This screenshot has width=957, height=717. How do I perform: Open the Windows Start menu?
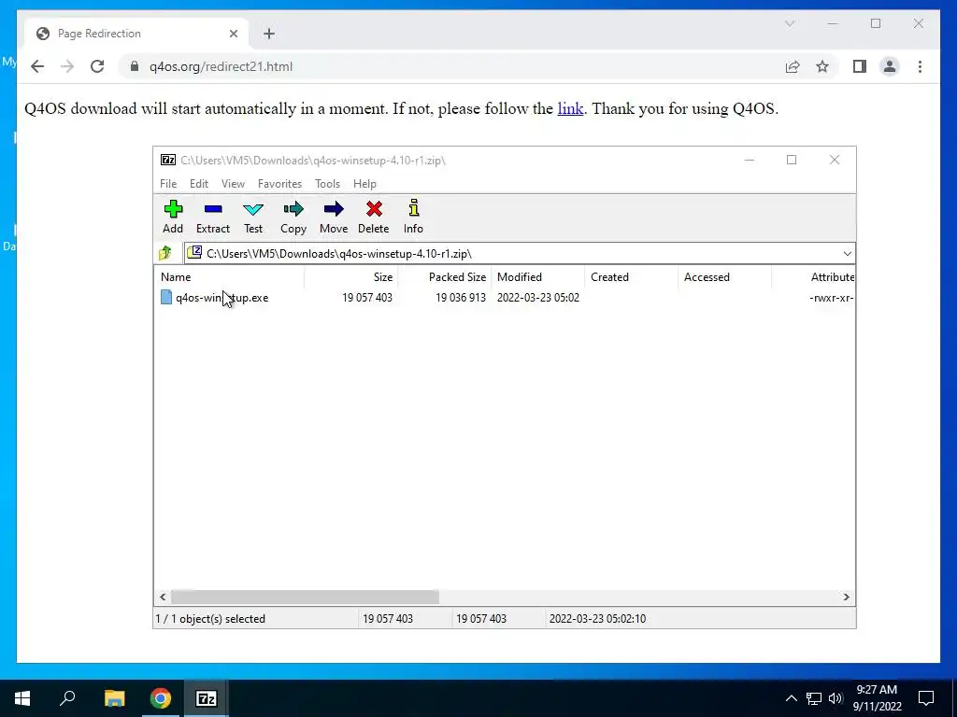pyautogui.click(x=22, y=698)
